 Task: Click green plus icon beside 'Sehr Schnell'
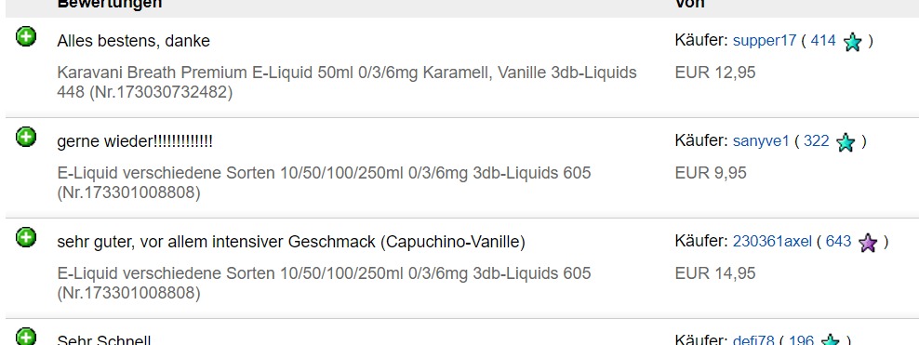(25, 337)
